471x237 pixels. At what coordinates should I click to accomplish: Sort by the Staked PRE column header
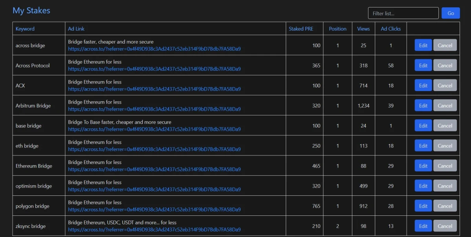(x=301, y=29)
